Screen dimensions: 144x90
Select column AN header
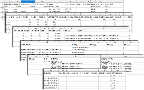(x=76, y=56)
